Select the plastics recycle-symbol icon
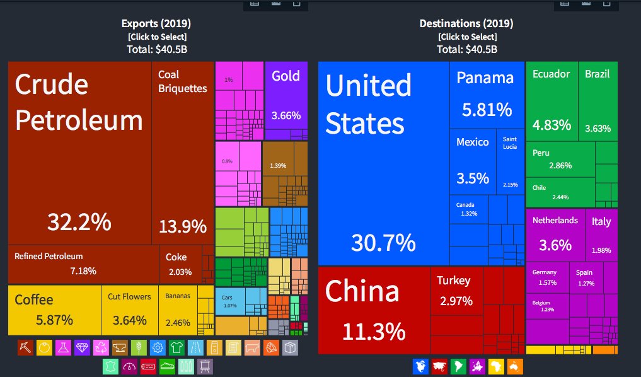This screenshot has width=641, height=377. click(101, 347)
